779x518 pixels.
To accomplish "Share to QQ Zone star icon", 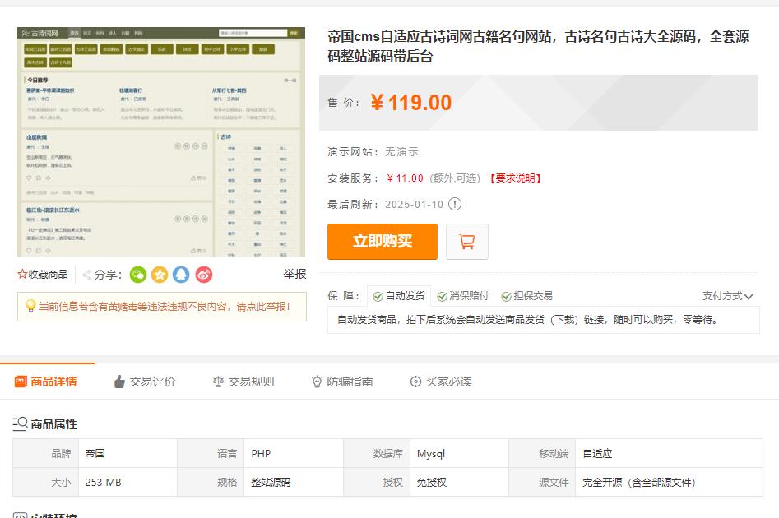I will [160, 275].
